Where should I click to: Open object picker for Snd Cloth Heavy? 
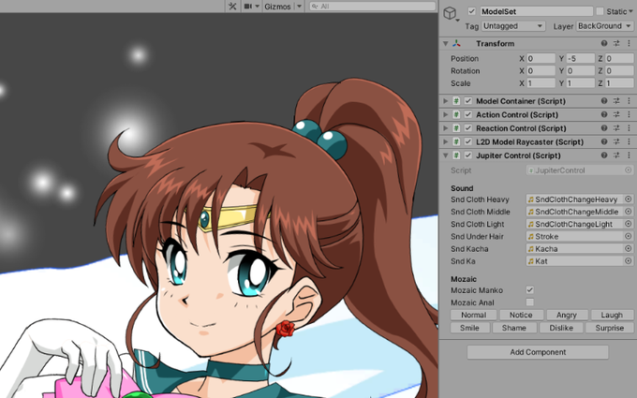[628, 199]
